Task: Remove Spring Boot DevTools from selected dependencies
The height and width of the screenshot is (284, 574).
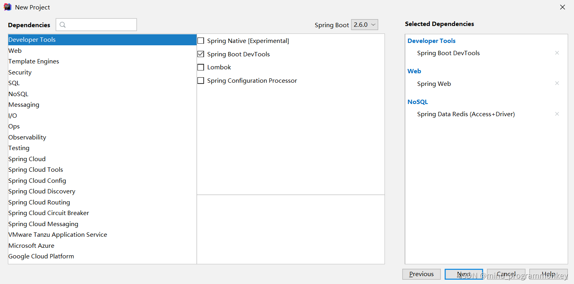Action: (557, 53)
